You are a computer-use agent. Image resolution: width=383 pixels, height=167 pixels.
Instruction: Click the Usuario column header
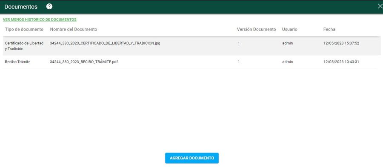(290, 29)
